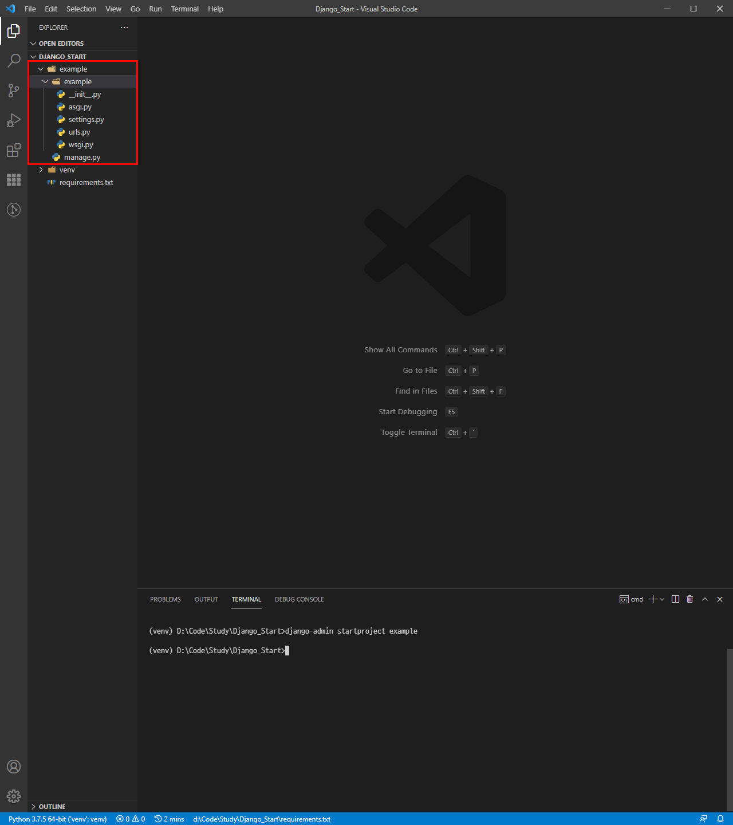
Task: Open the Selection menu
Action: (x=81, y=9)
